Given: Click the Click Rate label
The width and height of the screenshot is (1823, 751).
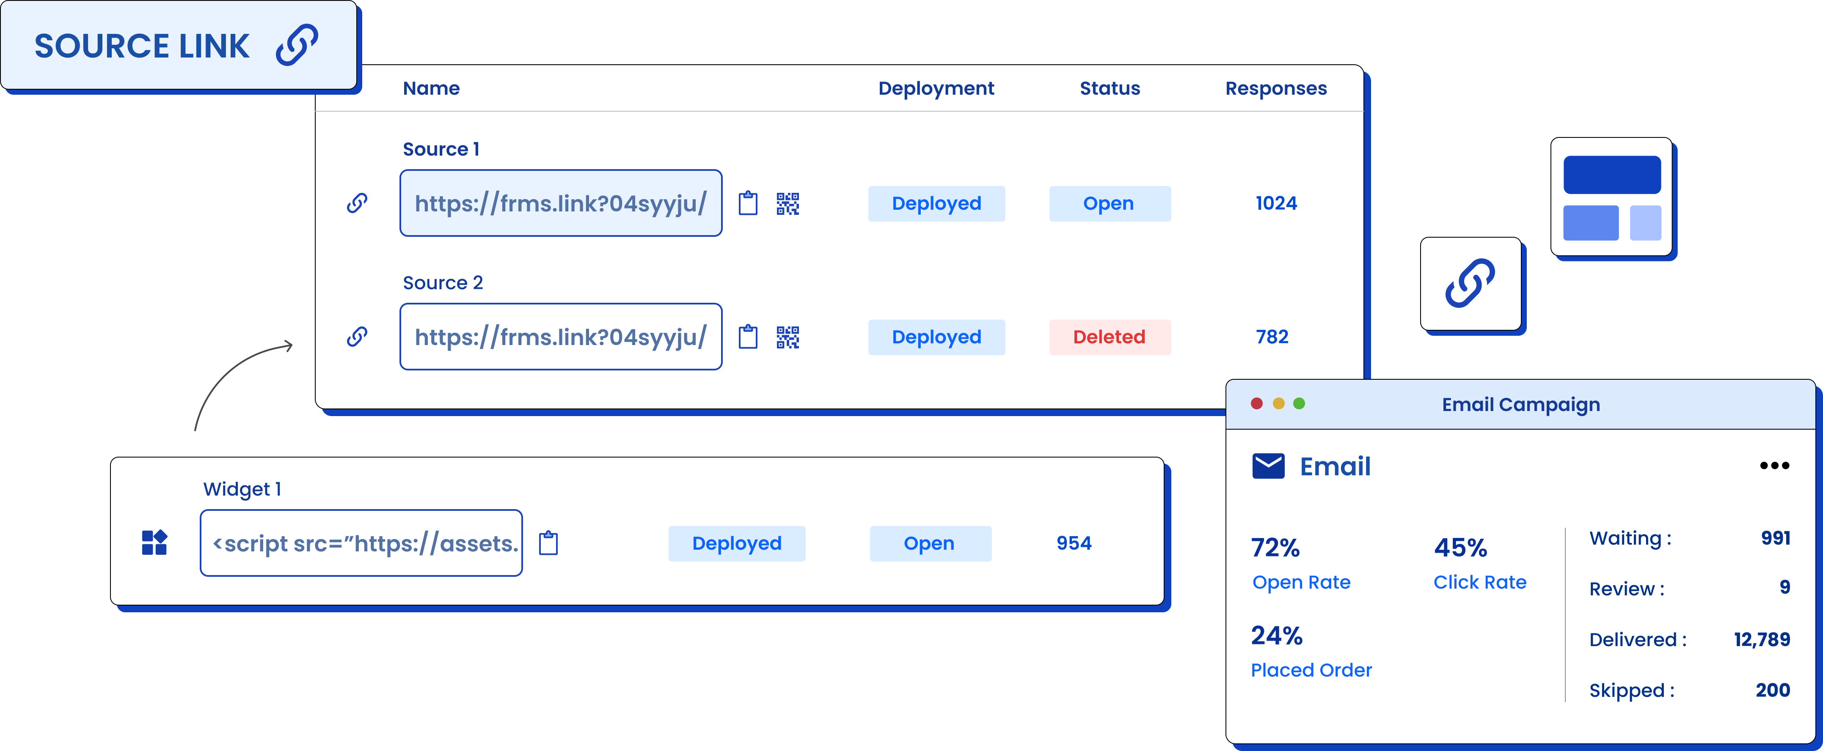Looking at the screenshot, I should 1480,582.
